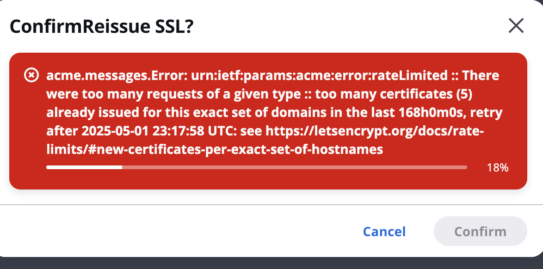Click the ConfirmReissue SSL? dialog title

(x=101, y=26)
